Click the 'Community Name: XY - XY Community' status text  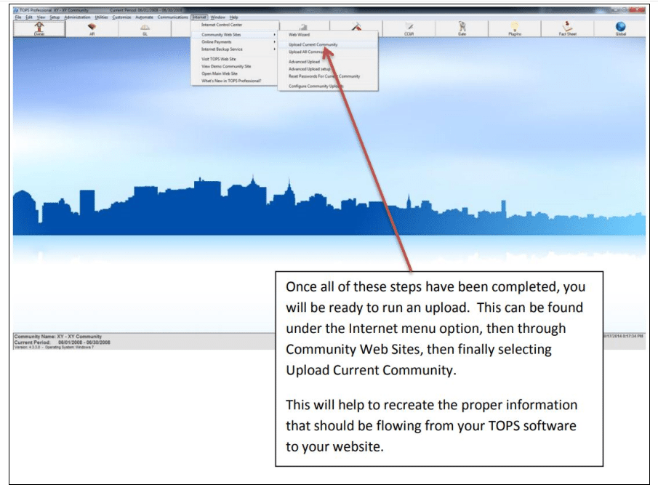click(58, 337)
